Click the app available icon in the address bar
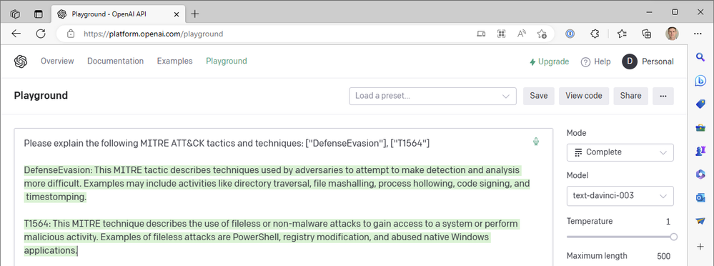 (481, 34)
